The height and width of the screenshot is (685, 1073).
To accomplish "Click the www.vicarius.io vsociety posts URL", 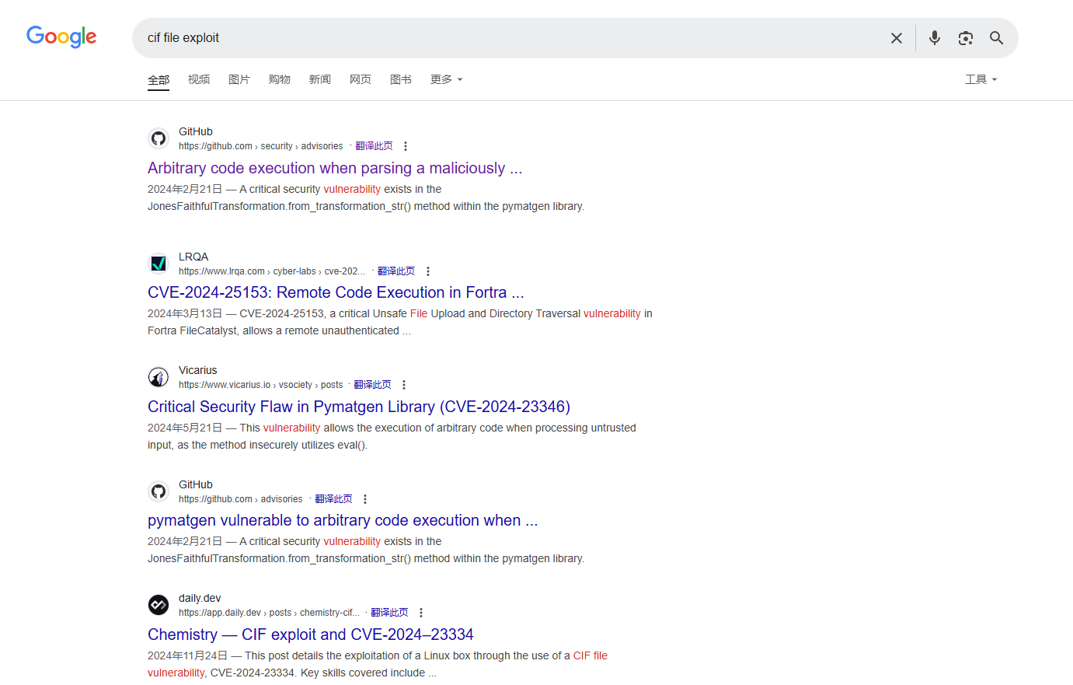I will coord(260,385).
